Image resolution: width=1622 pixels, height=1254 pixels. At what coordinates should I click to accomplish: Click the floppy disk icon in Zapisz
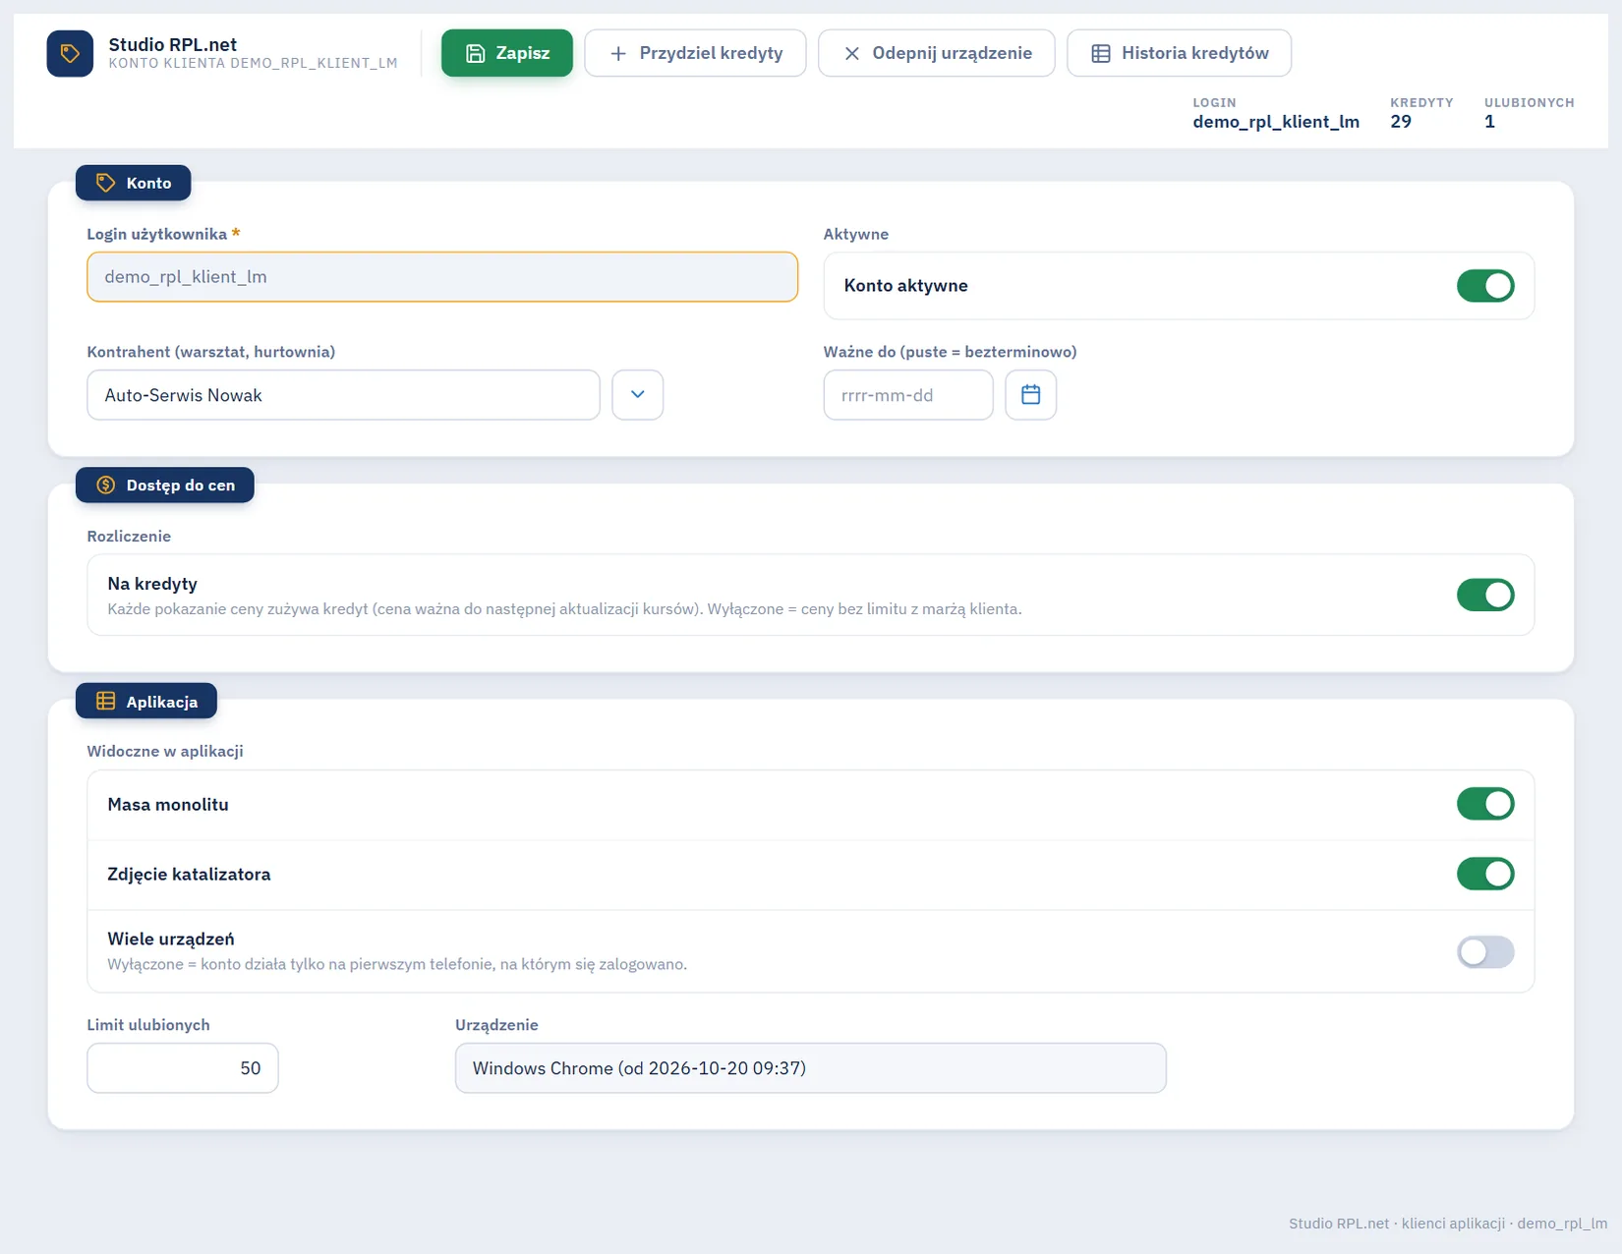coord(475,53)
